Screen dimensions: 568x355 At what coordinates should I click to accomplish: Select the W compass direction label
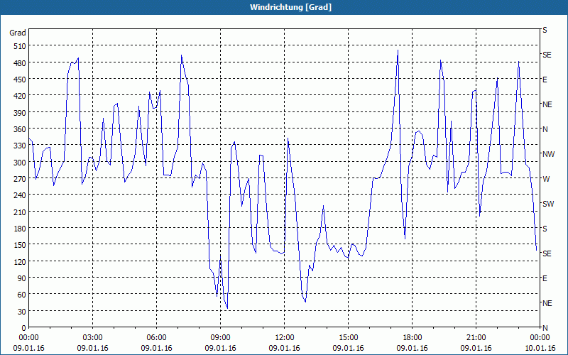pos(545,180)
